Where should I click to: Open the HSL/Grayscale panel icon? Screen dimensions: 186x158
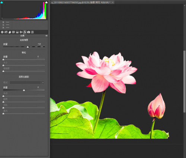click(13, 32)
